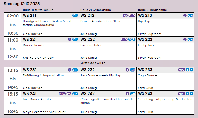This screenshot has width=198, height=118.
Task: Click the FA badge on WS 212
Action: (125, 16)
